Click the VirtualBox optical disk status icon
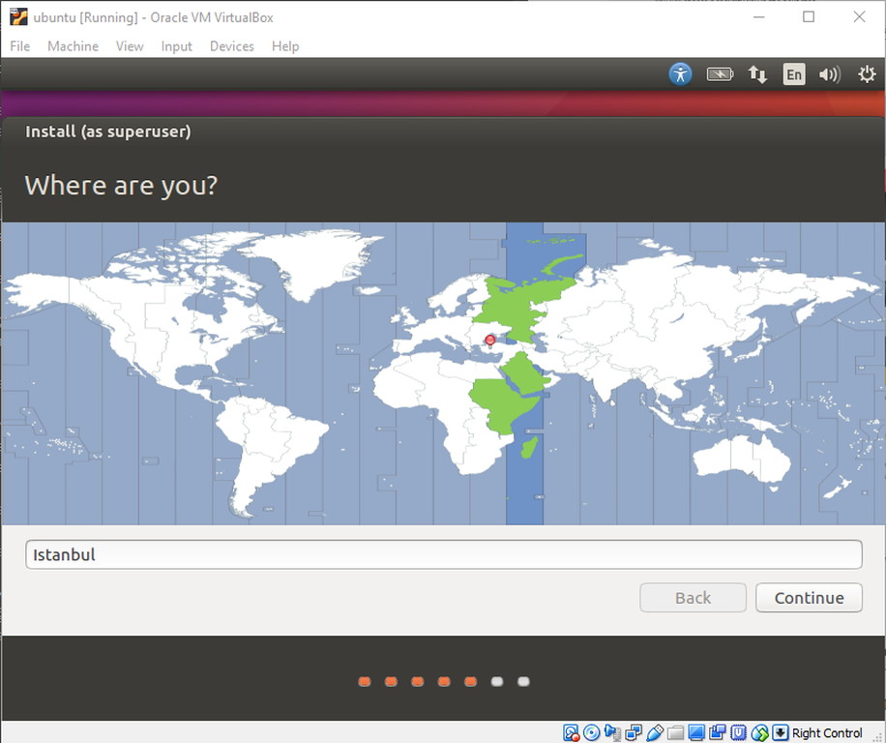 click(591, 732)
